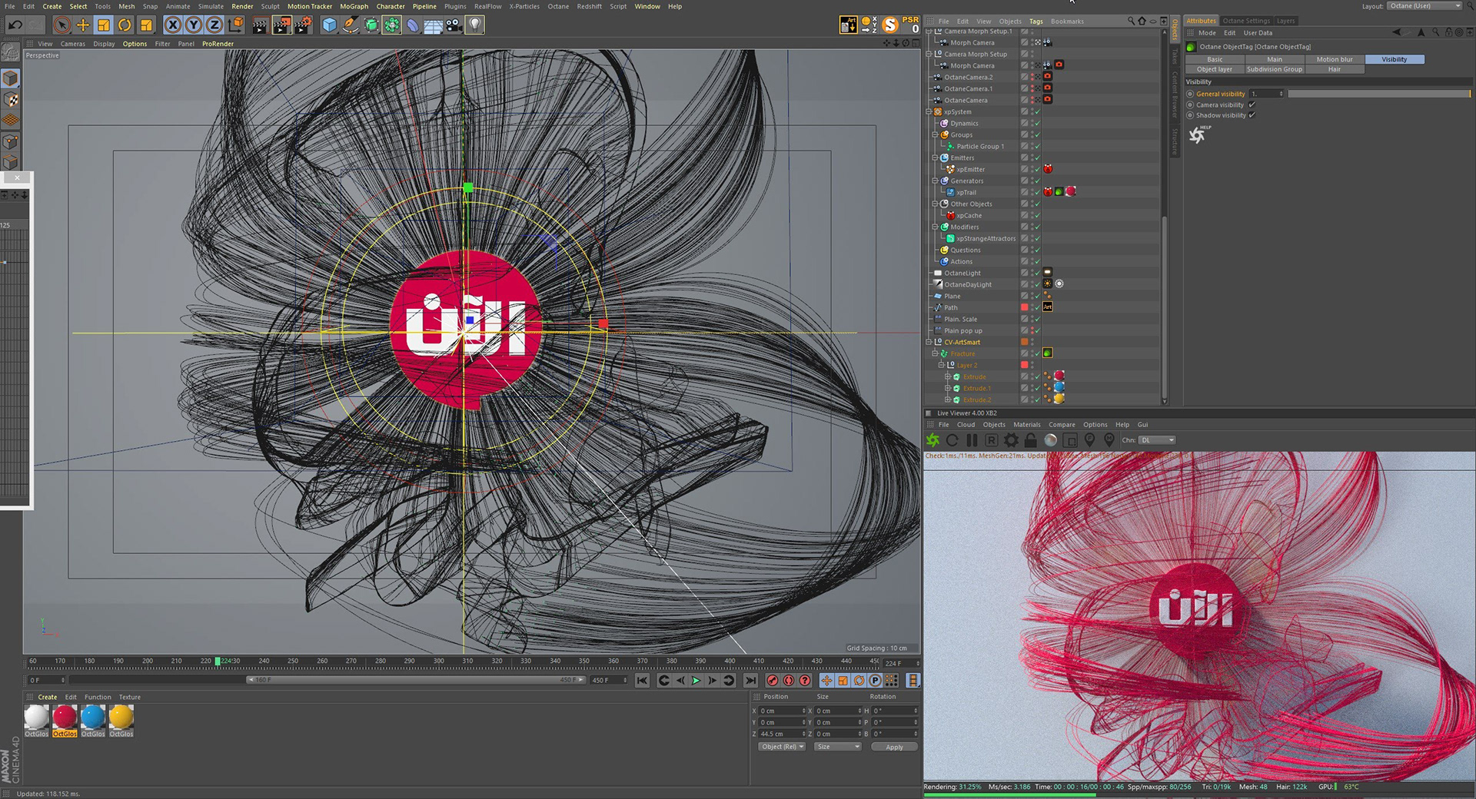The width and height of the screenshot is (1476, 799).
Task: Click the render region icon in Live Viewer
Action: click(1070, 440)
